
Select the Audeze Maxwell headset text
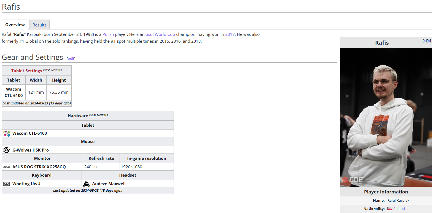(109, 184)
